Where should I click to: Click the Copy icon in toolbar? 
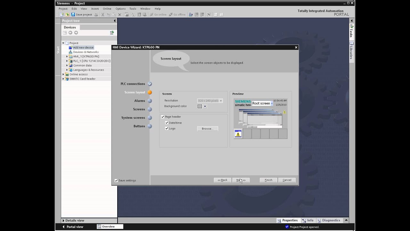pos(109,14)
